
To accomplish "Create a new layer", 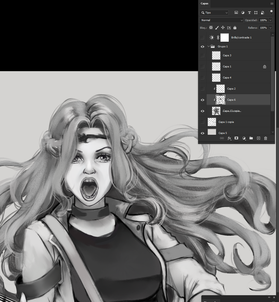I will (x=258, y=138).
